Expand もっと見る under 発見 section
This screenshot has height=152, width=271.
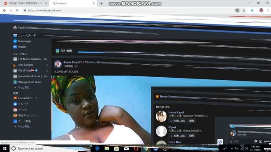[25, 126]
